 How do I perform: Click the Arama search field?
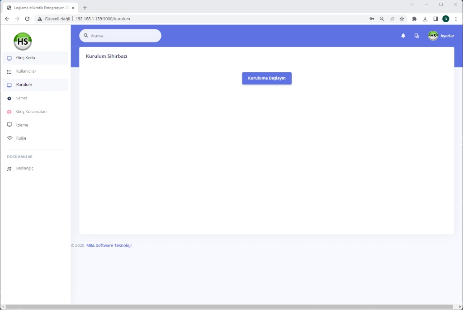pyautogui.click(x=122, y=36)
